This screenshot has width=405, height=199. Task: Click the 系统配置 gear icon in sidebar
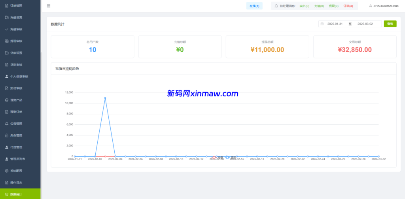(x=6, y=171)
